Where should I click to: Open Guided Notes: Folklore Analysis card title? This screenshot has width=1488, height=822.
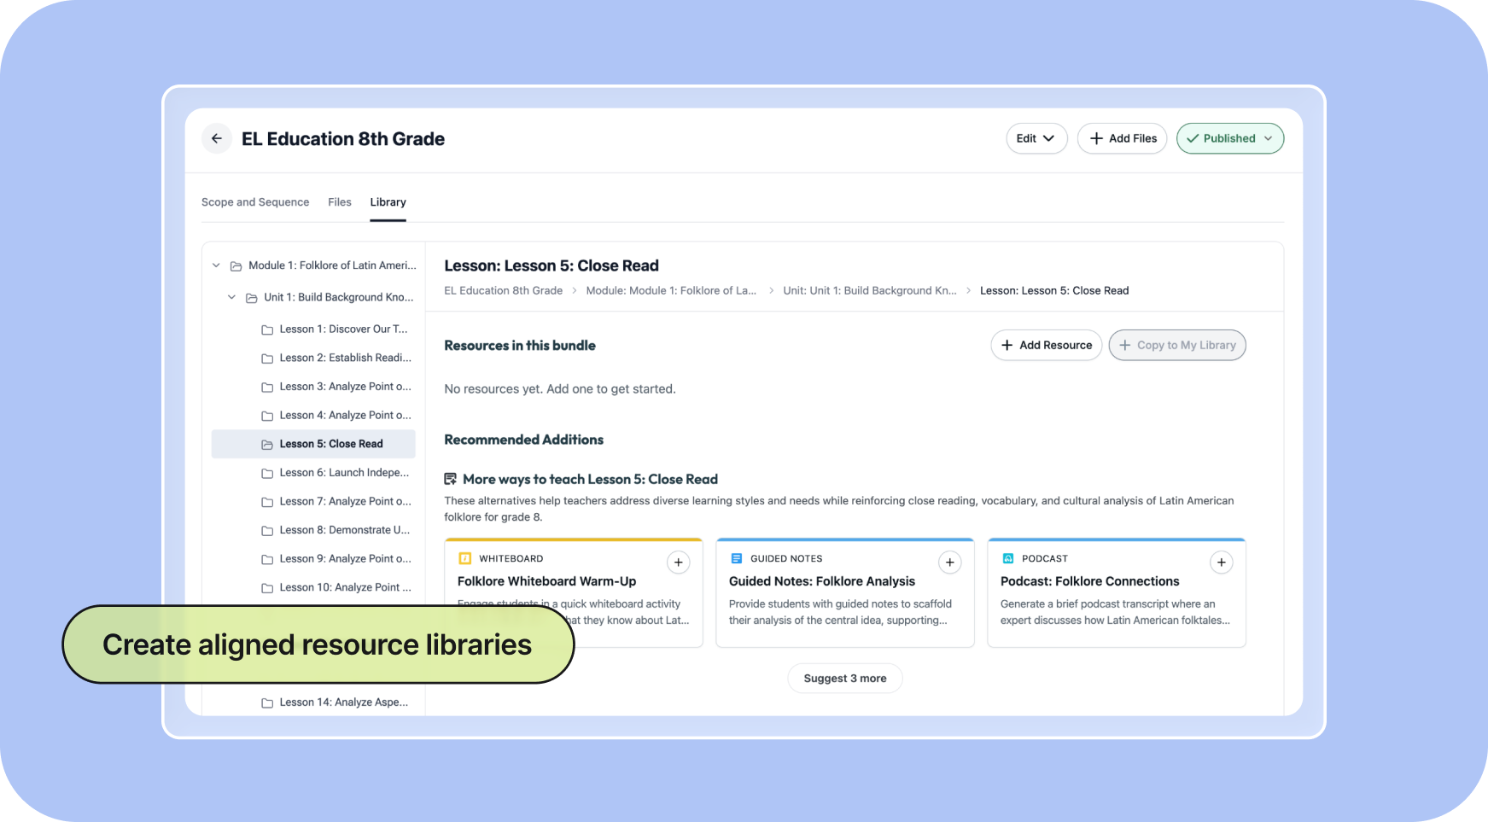(x=822, y=581)
